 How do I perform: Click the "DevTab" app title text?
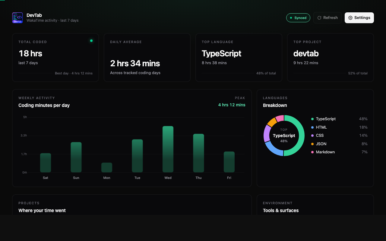click(x=34, y=15)
